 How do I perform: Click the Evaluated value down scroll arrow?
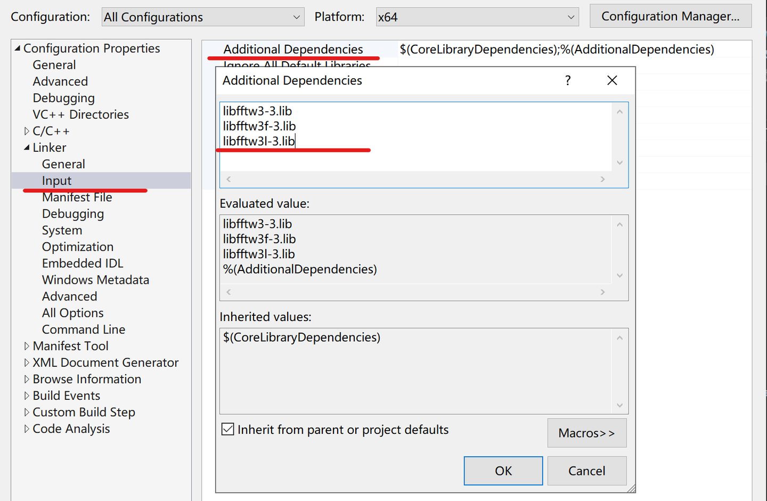pyautogui.click(x=619, y=275)
